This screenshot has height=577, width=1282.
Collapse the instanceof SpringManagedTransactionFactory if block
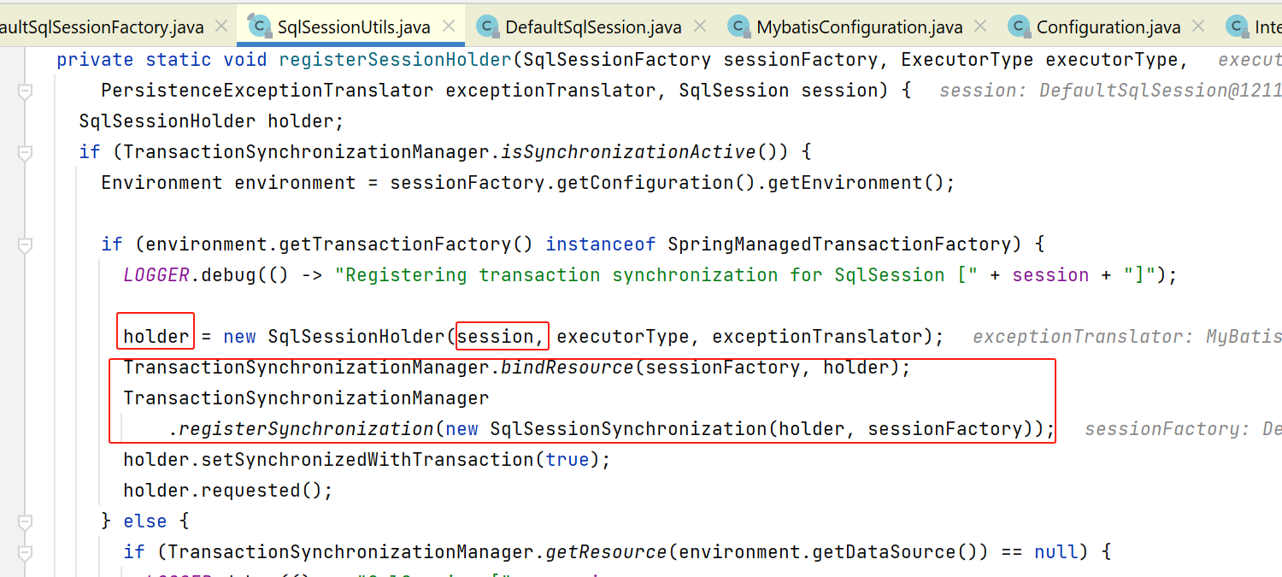[25, 245]
